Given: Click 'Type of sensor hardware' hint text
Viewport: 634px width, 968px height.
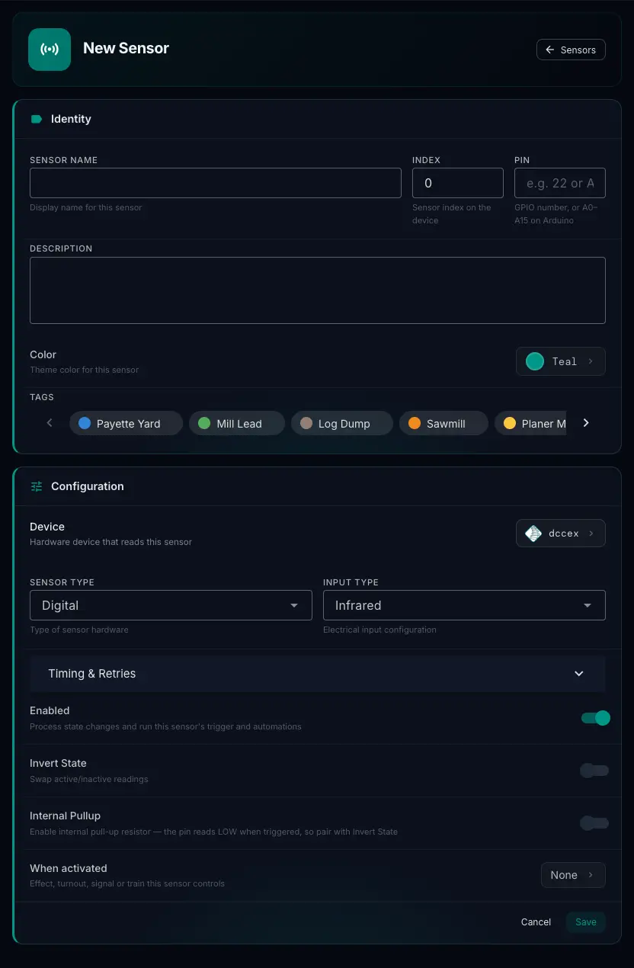Looking at the screenshot, I should point(79,630).
